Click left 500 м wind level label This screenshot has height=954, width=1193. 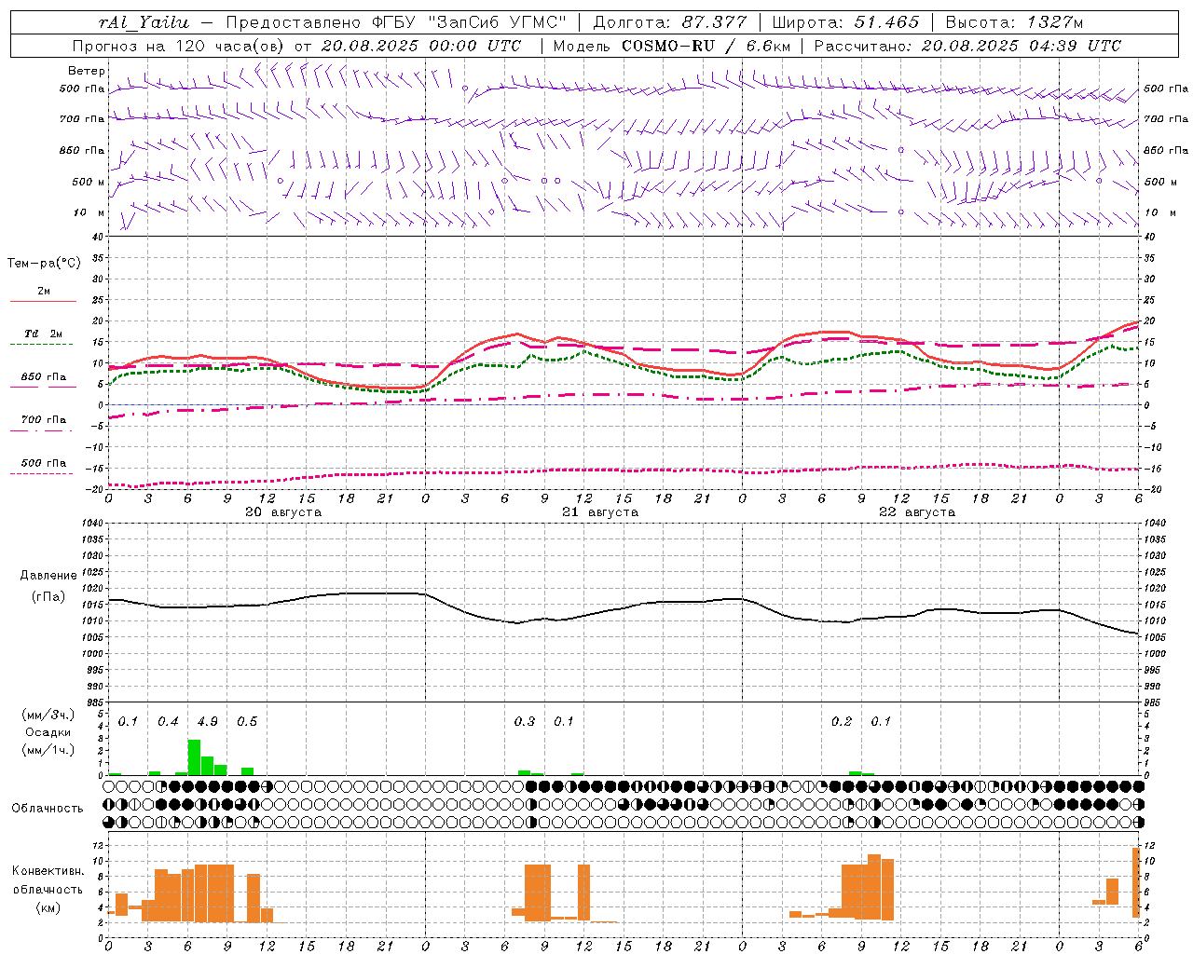click(x=89, y=182)
